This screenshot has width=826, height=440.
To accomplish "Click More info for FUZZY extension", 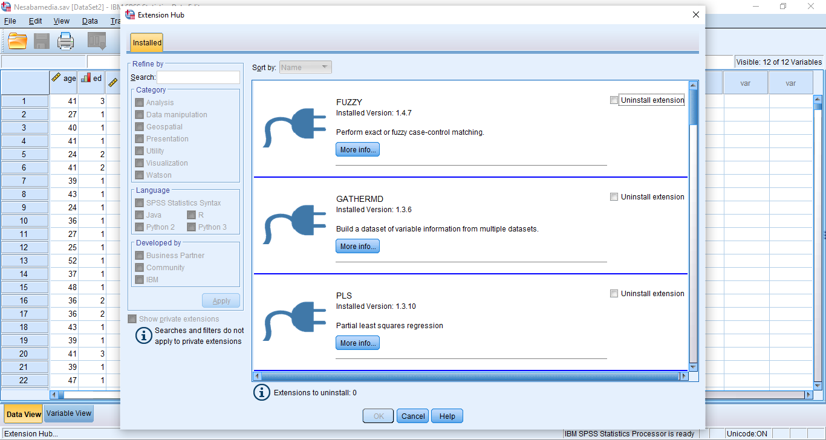I will point(357,149).
